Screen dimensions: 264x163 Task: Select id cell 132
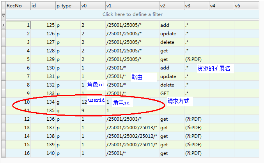click(x=43, y=85)
